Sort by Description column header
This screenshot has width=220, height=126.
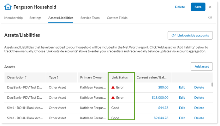(17, 77)
